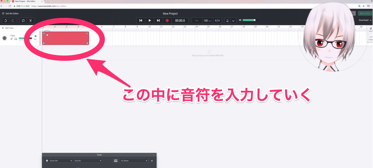The image size is (373, 168).
Task: Open the track settings gear icon
Action: [x=36, y=36]
